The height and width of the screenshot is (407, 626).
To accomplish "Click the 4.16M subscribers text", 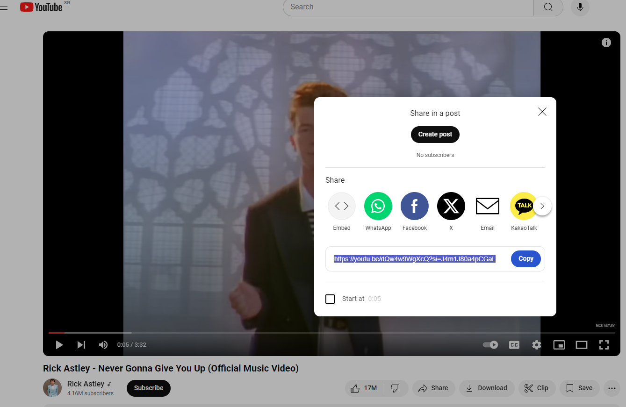I will 90,393.
